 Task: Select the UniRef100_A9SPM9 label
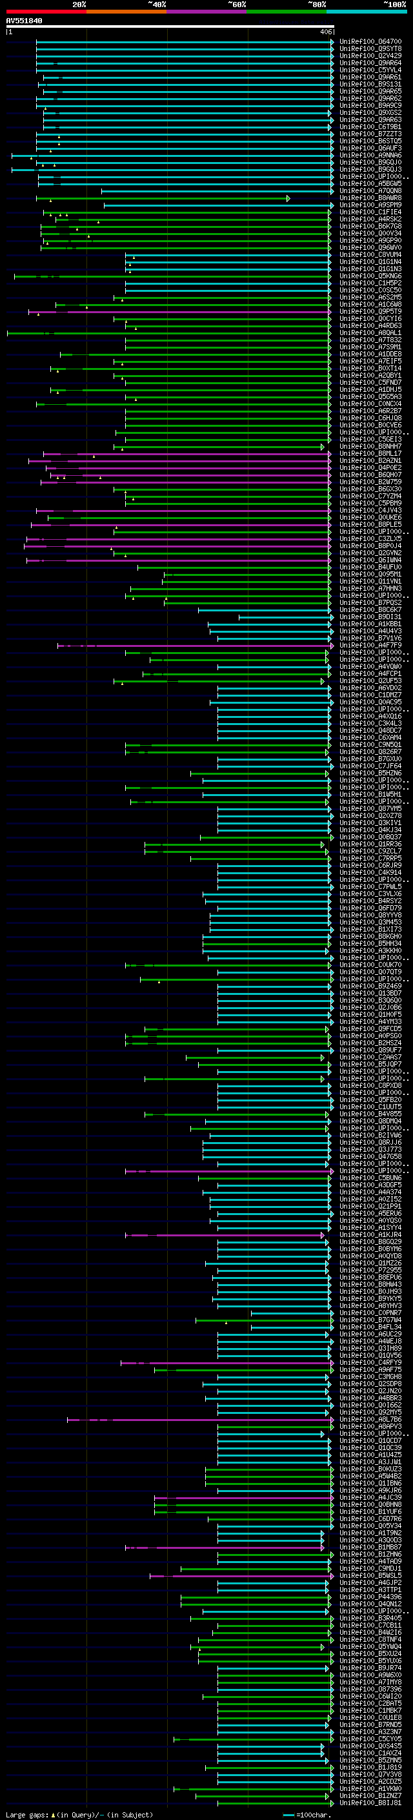point(370,205)
